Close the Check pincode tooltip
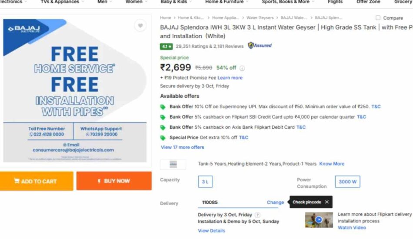The height and width of the screenshot is (239, 413). click(x=326, y=202)
